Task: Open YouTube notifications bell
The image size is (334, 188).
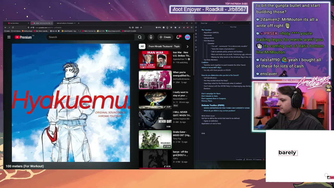Action: coord(178,37)
